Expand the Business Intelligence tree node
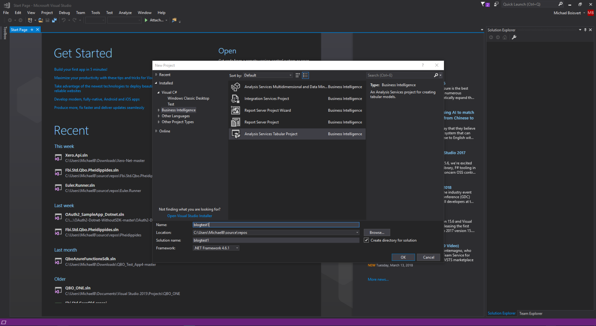Viewport: 596px width, 326px height. [x=159, y=110]
